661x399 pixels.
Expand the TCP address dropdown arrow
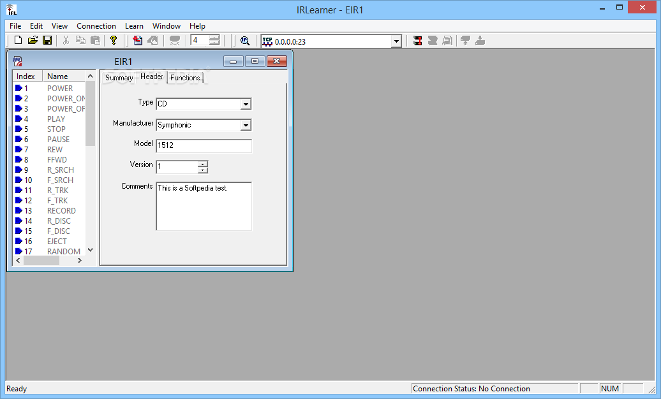(396, 41)
